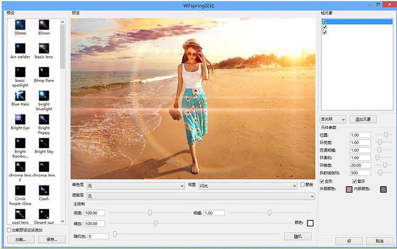Uncheck the 变形 checkbox
Screen dimensions: 397x249
click(x=322, y=181)
